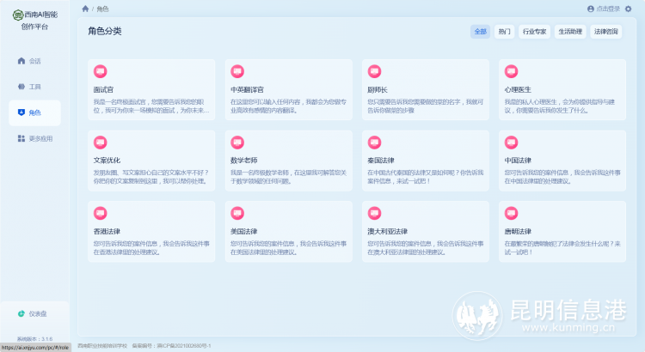Select the 全部 category filter

tap(480, 32)
